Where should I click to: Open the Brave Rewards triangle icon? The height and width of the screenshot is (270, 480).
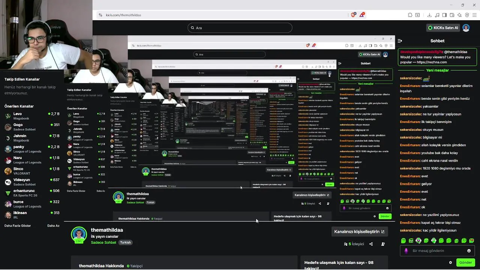(362, 15)
